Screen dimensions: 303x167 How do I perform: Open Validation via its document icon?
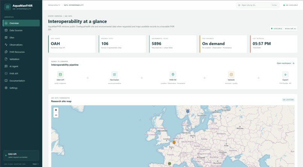pos(6,59)
